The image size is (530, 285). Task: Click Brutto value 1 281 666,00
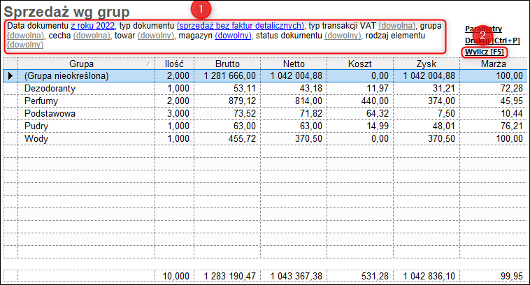230,76
